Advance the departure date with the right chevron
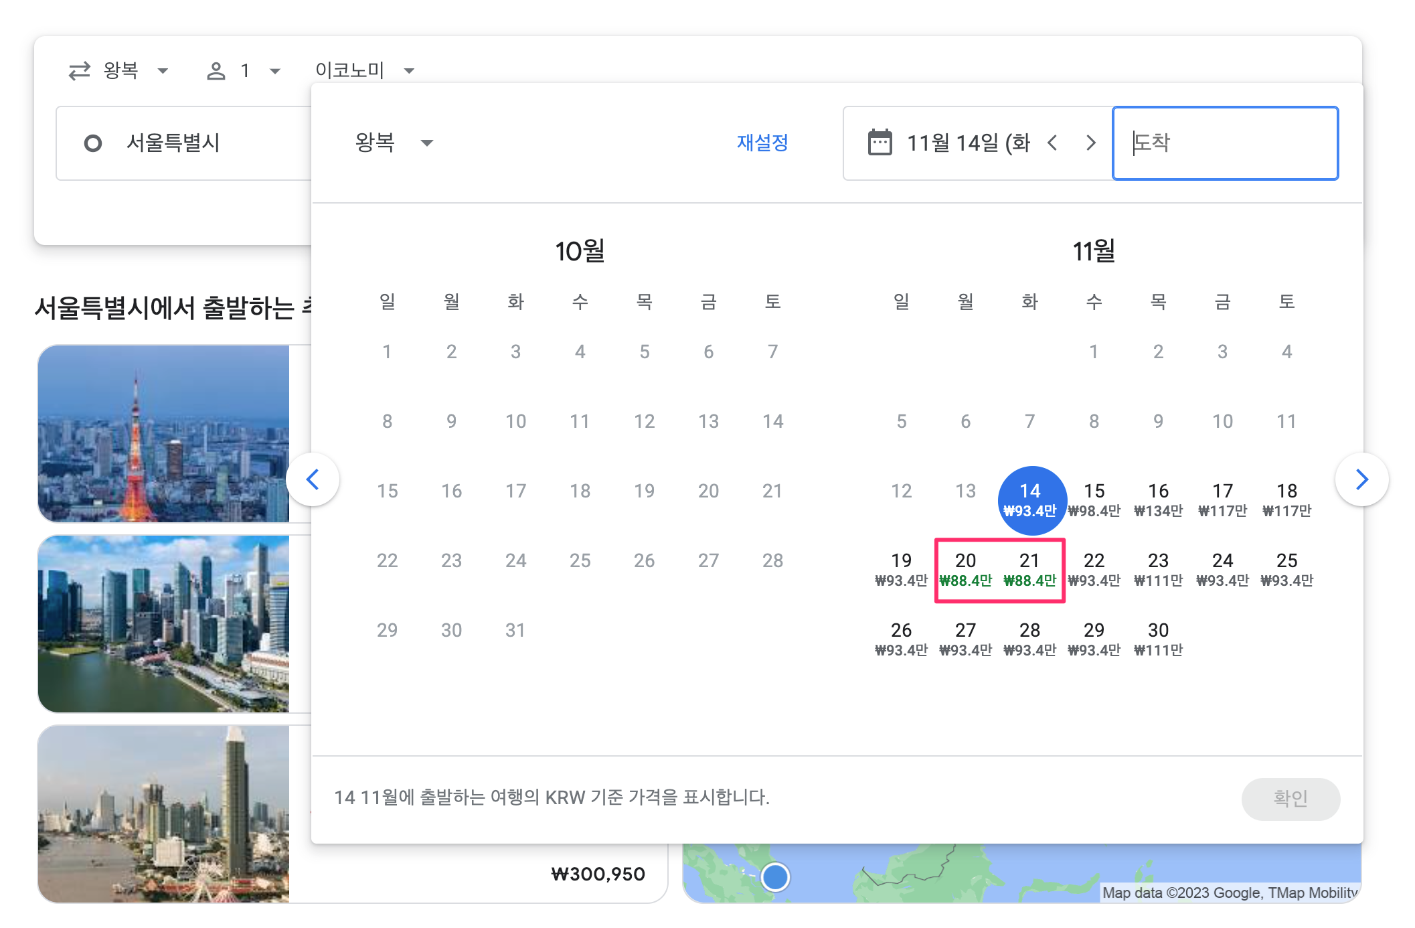The image size is (1415, 928). pyautogui.click(x=1091, y=143)
